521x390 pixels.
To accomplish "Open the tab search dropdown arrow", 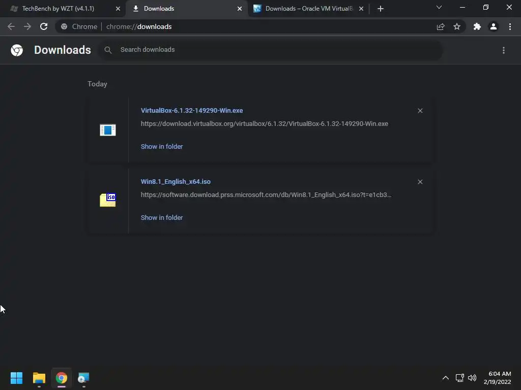I will coord(439,7).
